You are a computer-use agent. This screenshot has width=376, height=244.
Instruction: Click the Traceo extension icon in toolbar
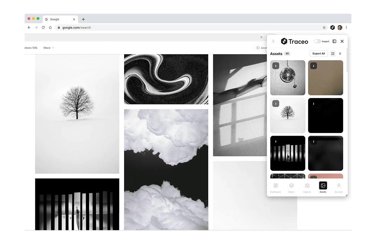pos(333,27)
